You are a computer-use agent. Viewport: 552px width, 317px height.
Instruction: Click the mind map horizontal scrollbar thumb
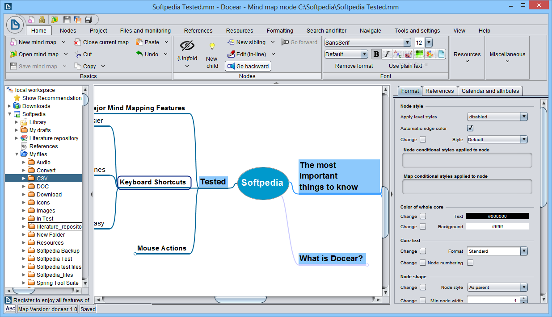(x=240, y=300)
